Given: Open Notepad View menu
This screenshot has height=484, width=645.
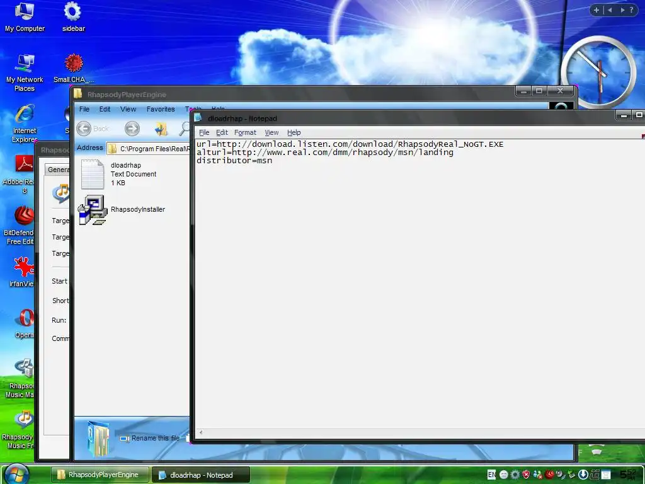Looking at the screenshot, I should pyautogui.click(x=271, y=132).
